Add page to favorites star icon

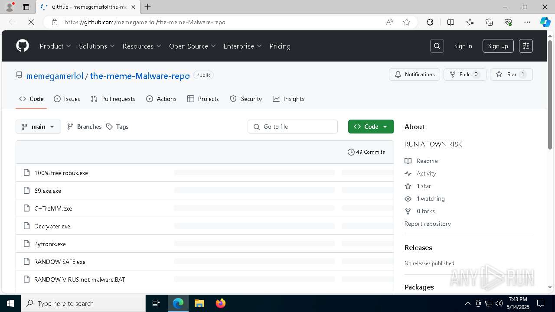click(x=407, y=22)
